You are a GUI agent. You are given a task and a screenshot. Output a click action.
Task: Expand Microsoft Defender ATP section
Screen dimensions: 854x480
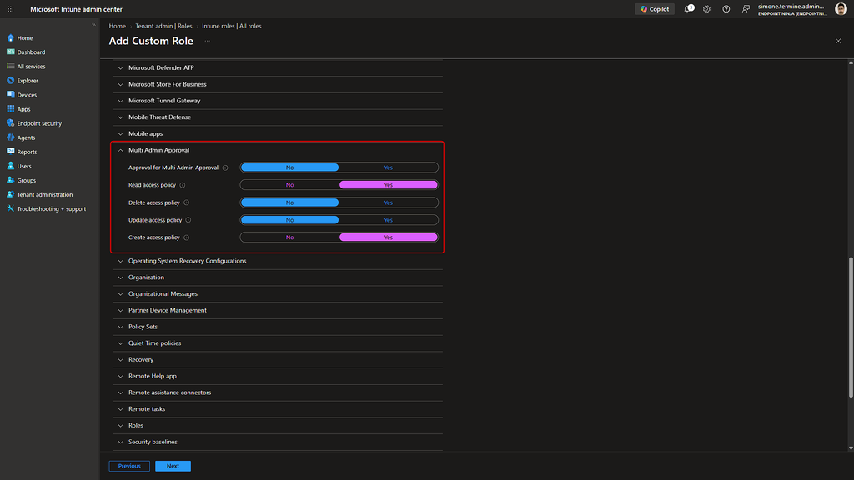click(277, 68)
